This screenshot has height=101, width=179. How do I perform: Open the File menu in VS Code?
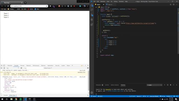tap(94, 1)
